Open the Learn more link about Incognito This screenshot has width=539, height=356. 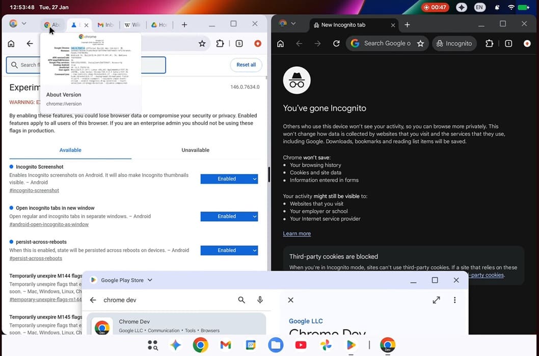click(297, 233)
